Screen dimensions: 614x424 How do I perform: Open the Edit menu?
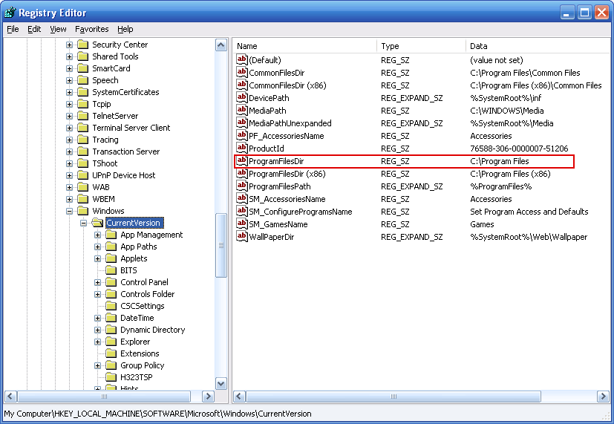point(34,29)
